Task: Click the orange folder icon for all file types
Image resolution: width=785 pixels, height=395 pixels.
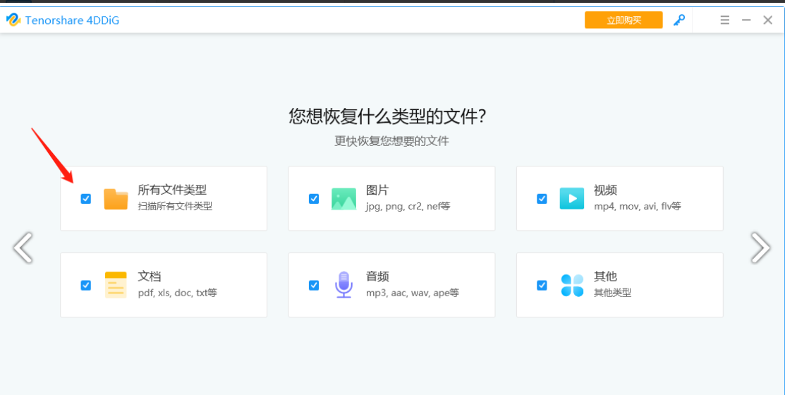Action: [x=116, y=199]
